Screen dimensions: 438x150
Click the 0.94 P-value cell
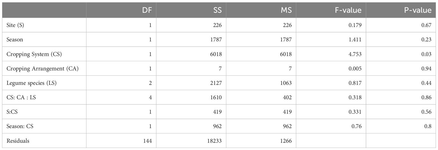[426, 69]
